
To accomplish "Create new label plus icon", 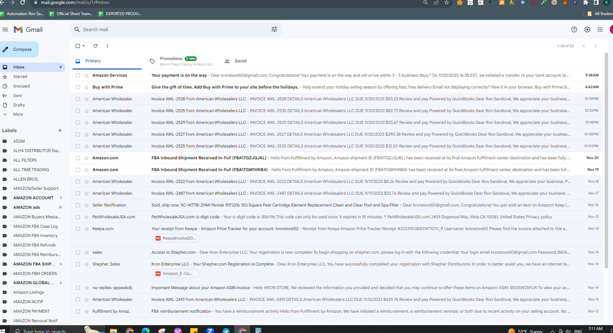I will pyautogui.click(x=60, y=130).
